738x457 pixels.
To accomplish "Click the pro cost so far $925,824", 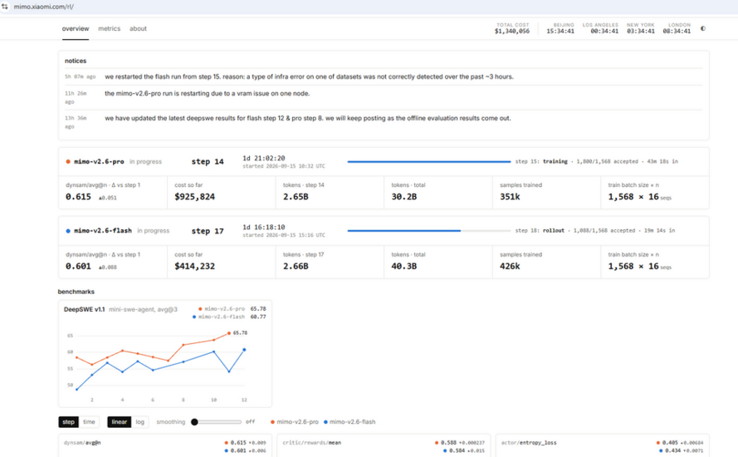I will tap(194, 197).
